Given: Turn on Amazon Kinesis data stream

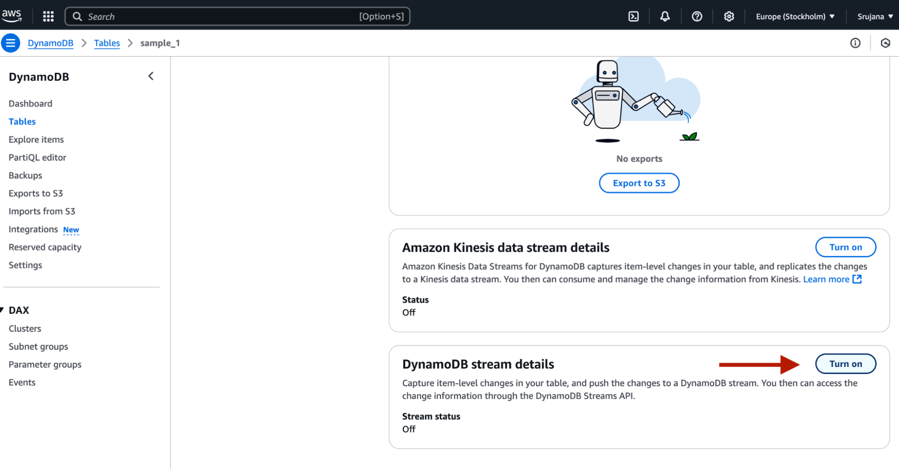Looking at the screenshot, I should point(845,247).
